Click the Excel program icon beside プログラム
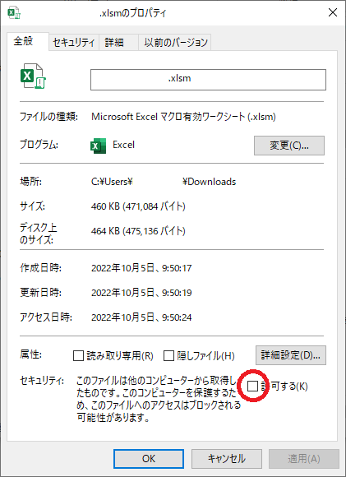 pos(98,146)
